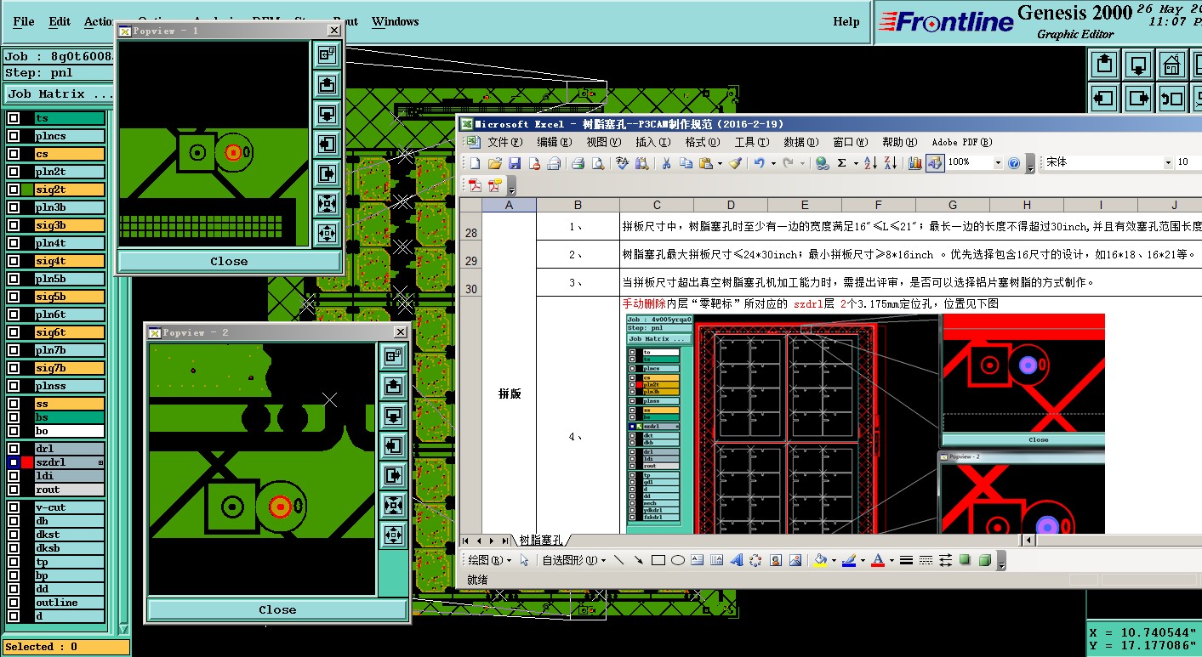Screen dimensions: 1202x657
Task: Pan left in Popview - 1 window
Action: point(327,144)
